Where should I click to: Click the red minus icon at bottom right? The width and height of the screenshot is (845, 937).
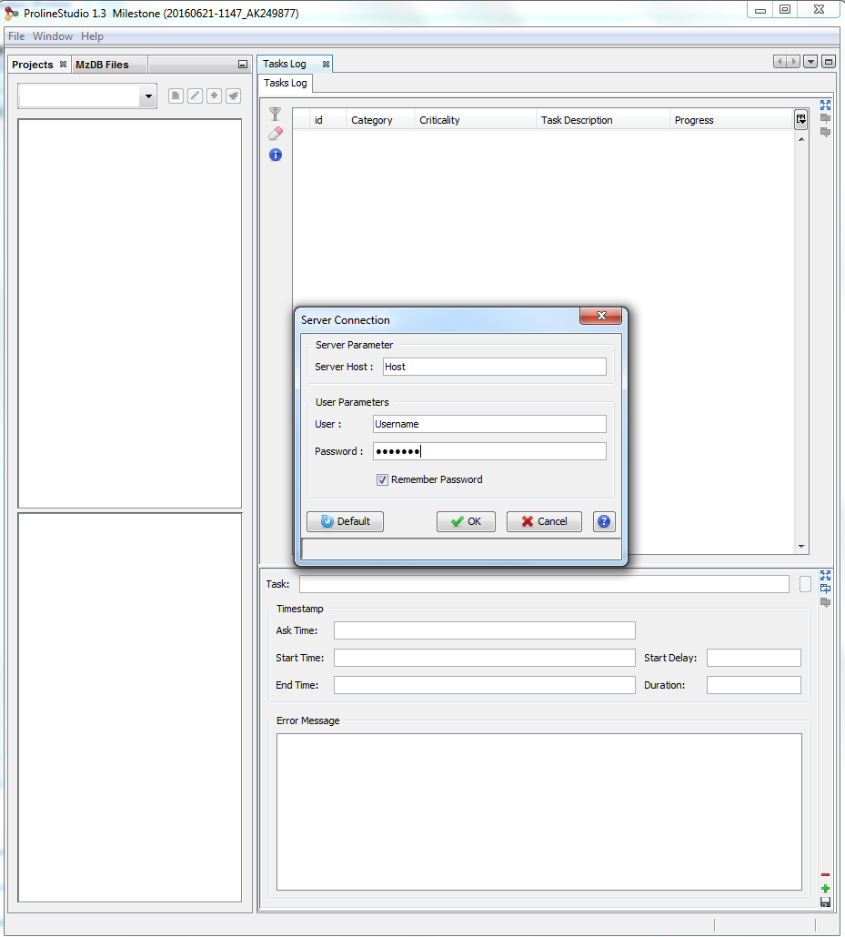(825, 875)
